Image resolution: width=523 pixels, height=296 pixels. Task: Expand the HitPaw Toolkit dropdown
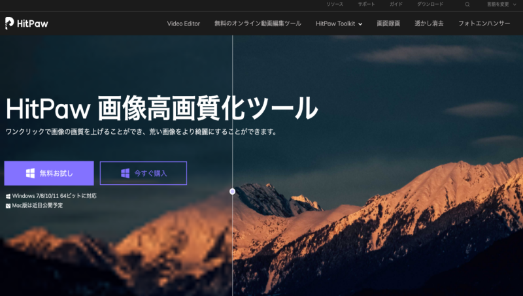(339, 24)
